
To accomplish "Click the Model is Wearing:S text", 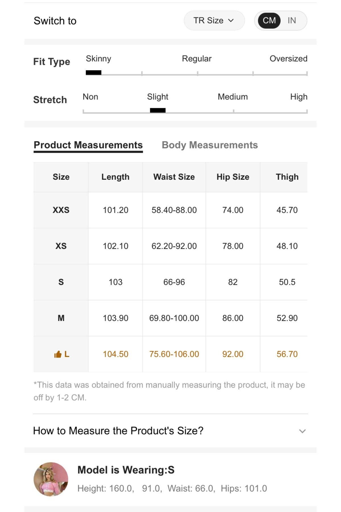I will [x=126, y=470].
